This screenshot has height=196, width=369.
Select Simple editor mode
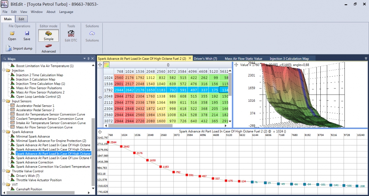coord(49,36)
